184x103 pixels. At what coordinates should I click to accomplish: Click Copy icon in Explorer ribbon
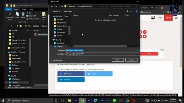coord(17,15)
